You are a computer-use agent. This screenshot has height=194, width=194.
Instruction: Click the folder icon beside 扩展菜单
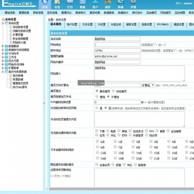(x=6, y=68)
